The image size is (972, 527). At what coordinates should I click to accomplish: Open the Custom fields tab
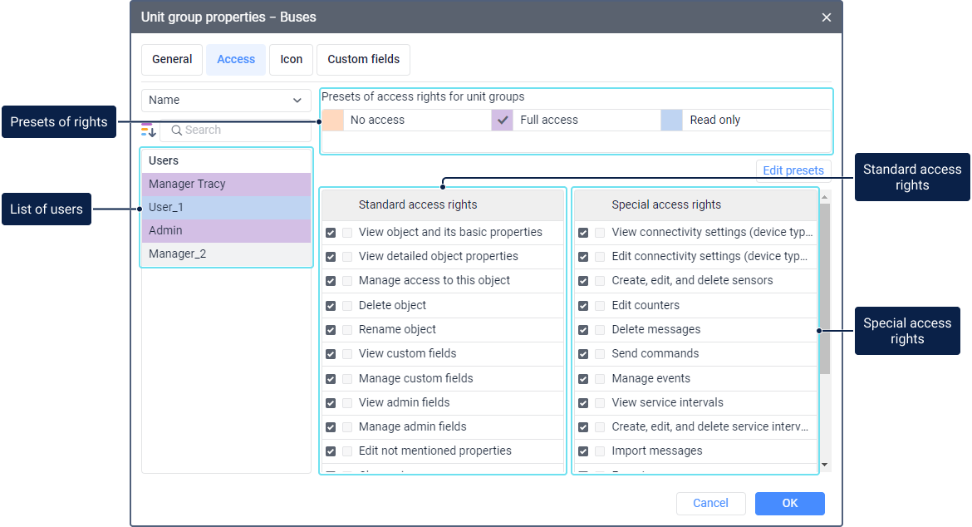363,60
